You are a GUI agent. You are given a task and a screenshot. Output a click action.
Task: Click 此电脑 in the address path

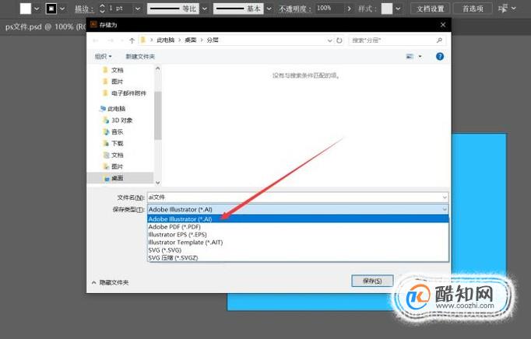click(x=166, y=40)
